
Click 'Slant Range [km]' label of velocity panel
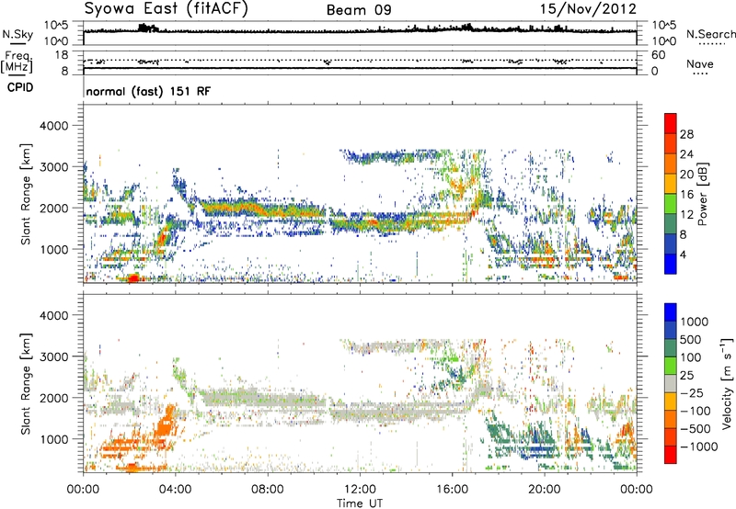pos(26,384)
